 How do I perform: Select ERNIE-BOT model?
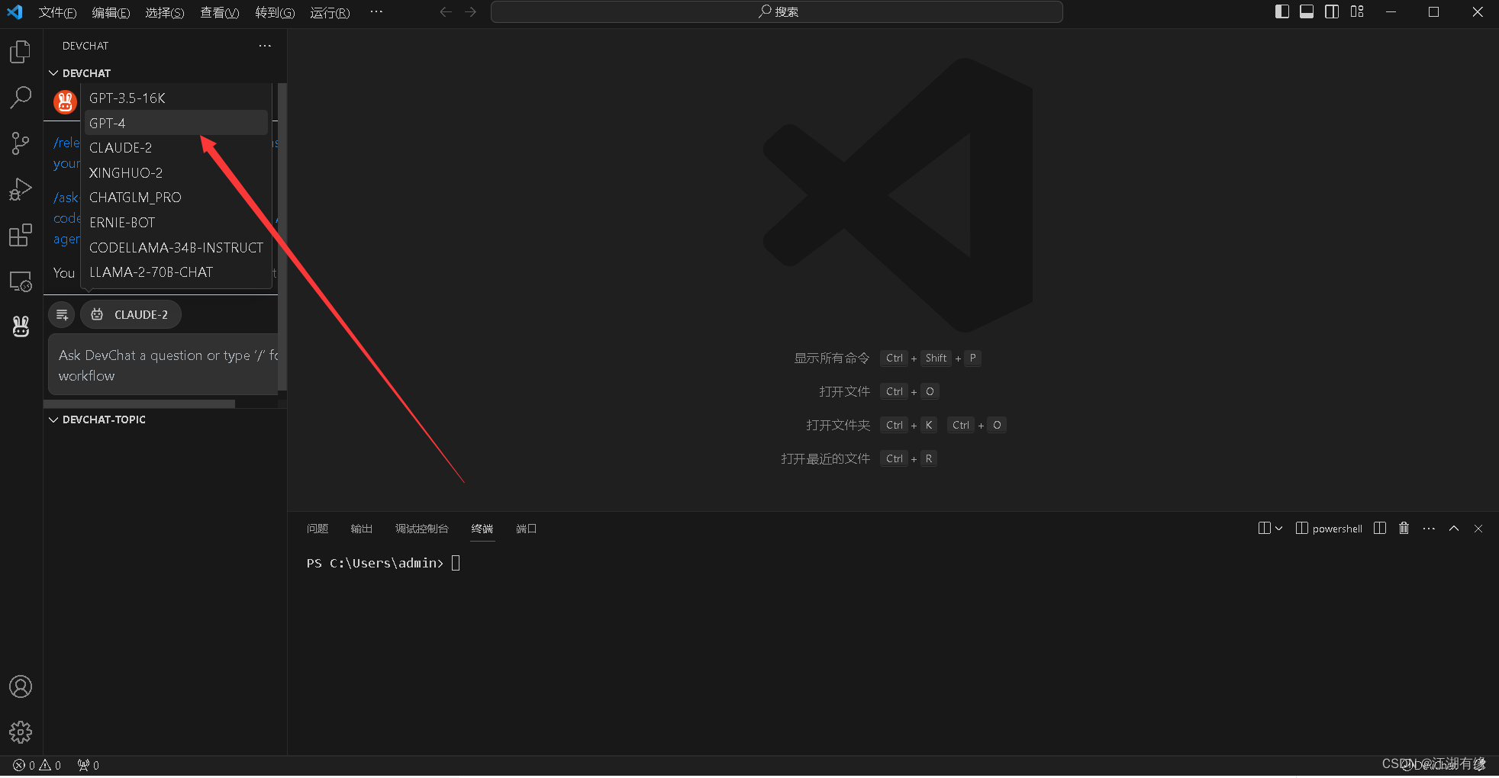[x=176, y=223]
